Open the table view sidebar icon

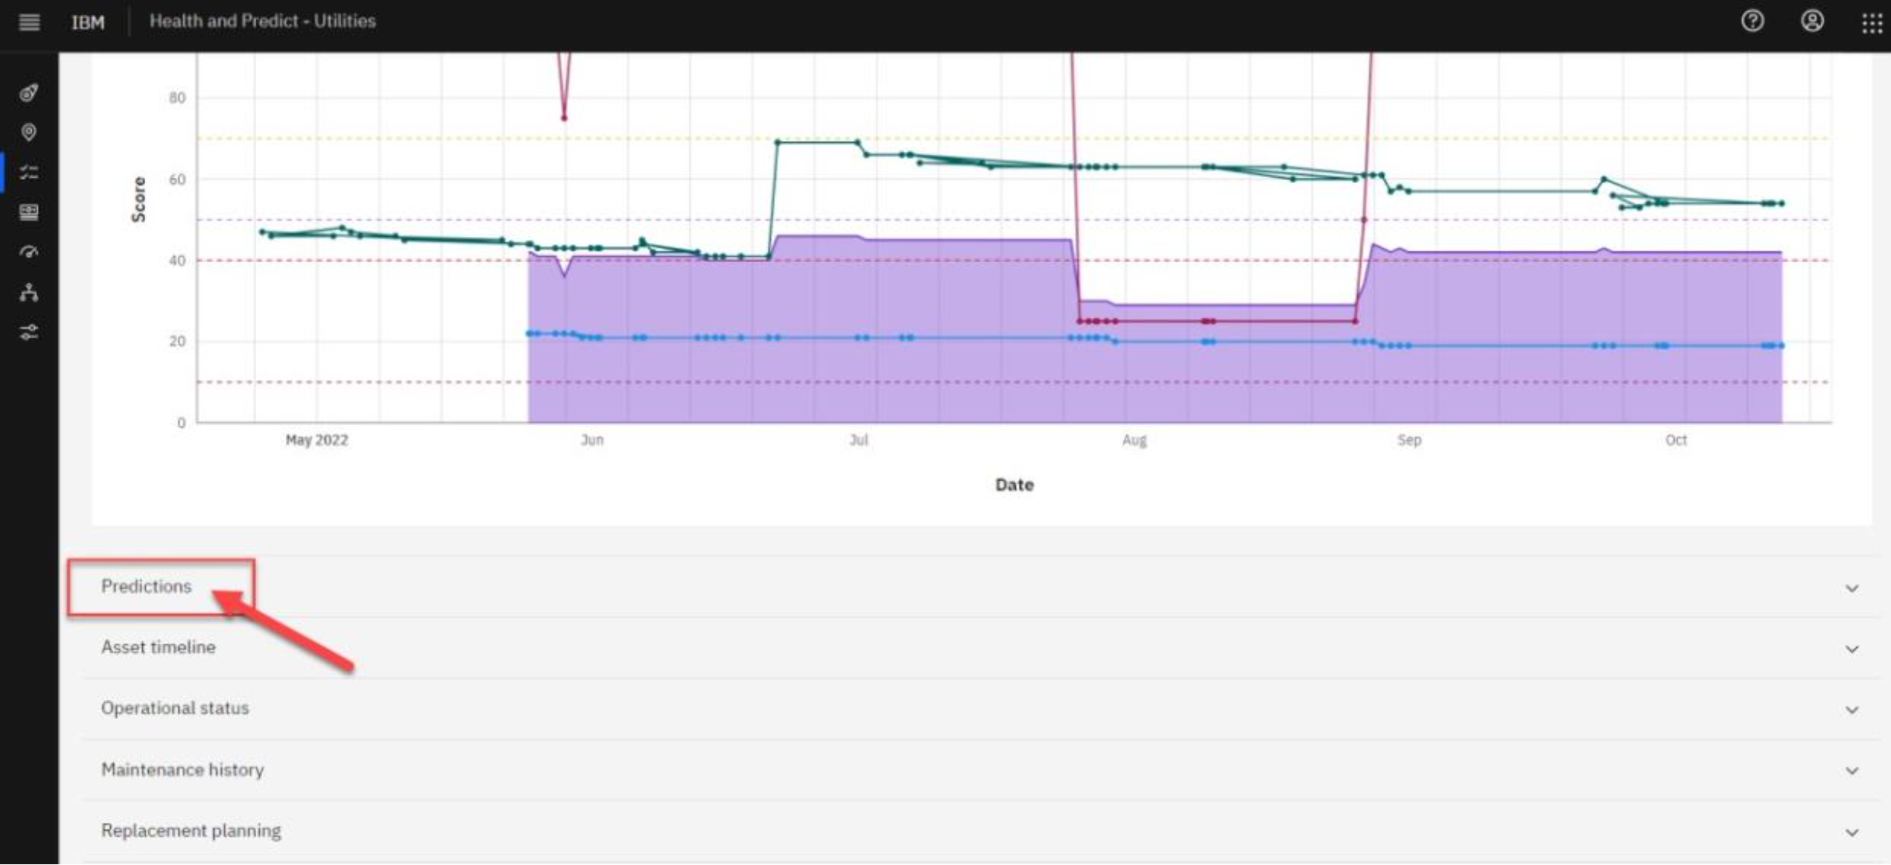point(29,213)
